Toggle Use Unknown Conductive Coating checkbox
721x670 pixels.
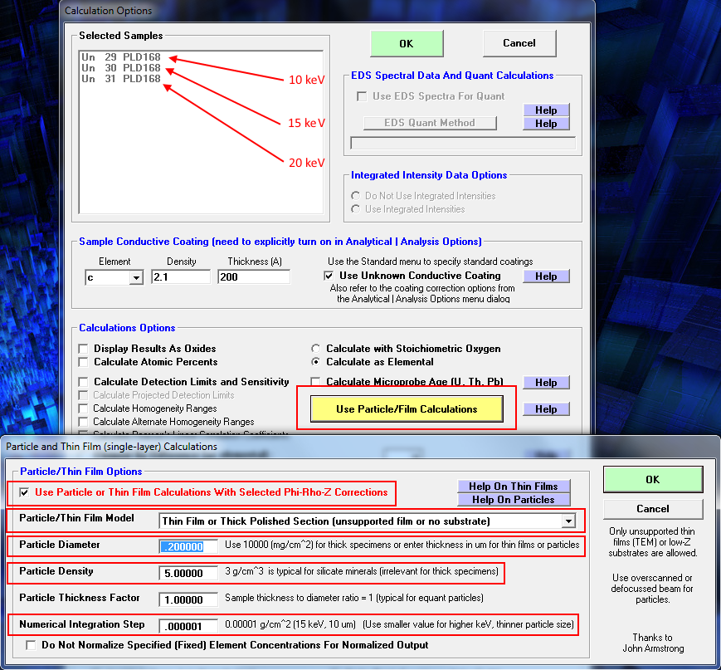tap(329, 276)
